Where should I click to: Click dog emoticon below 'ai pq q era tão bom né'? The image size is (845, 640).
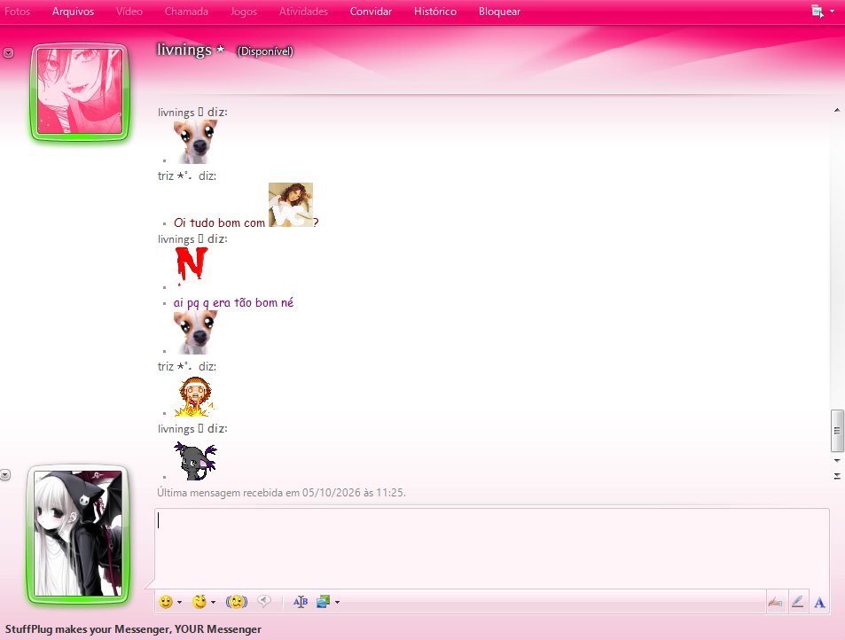click(x=195, y=332)
